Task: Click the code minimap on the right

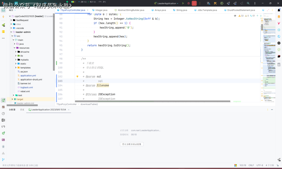Action: click(269, 58)
